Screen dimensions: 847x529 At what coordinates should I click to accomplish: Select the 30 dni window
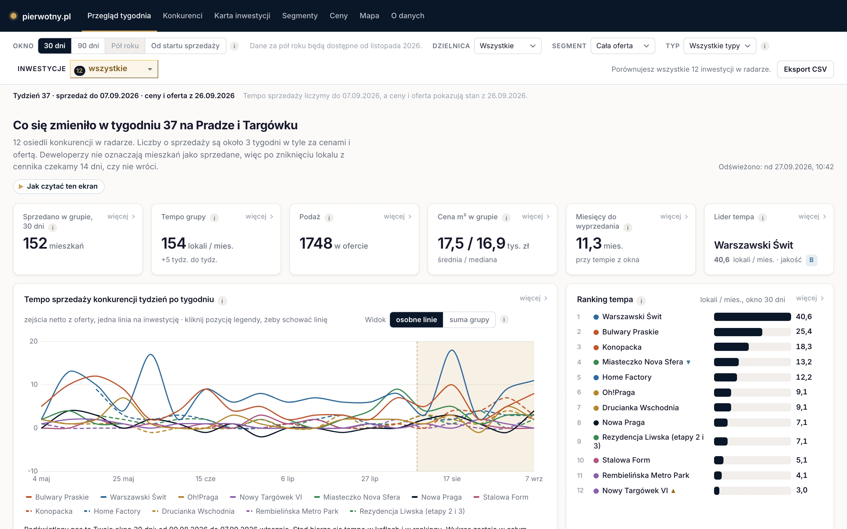click(x=55, y=46)
